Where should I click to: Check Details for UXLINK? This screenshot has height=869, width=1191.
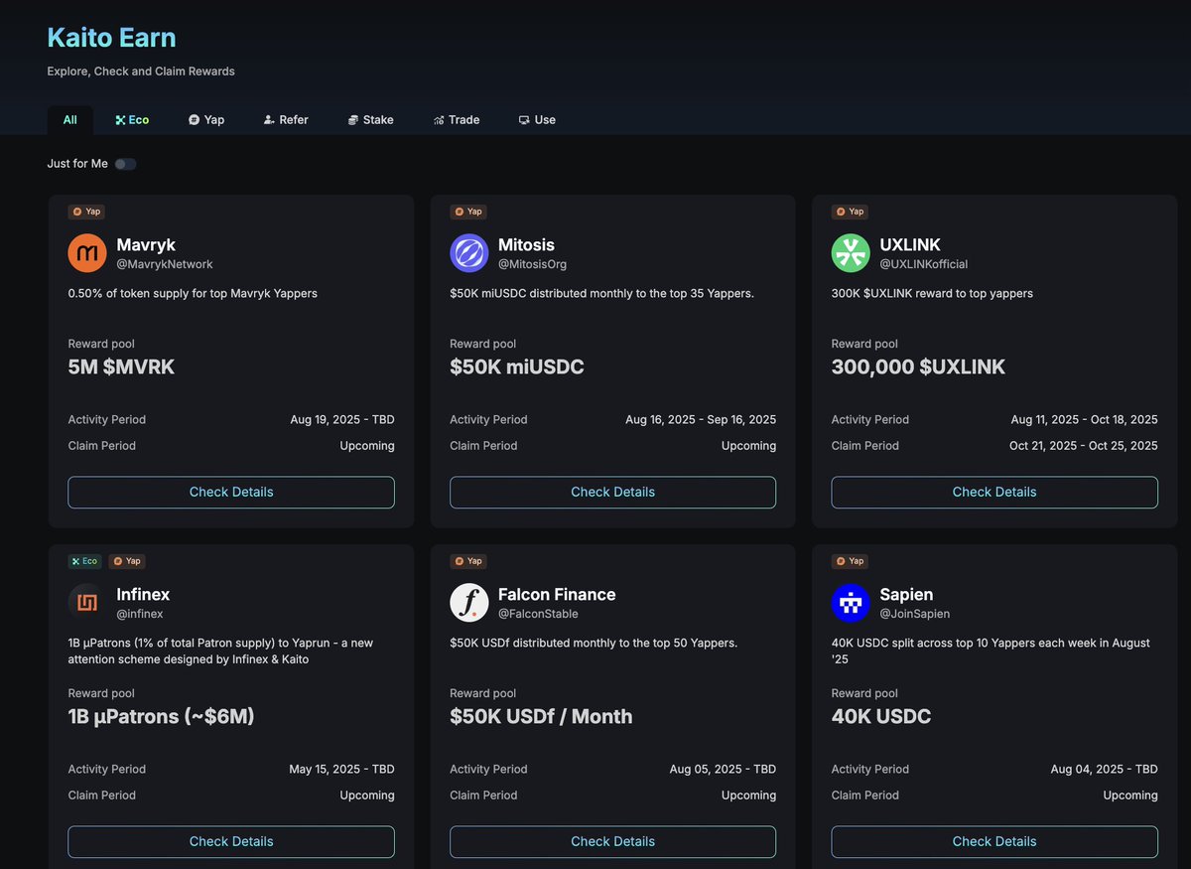pos(994,493)
